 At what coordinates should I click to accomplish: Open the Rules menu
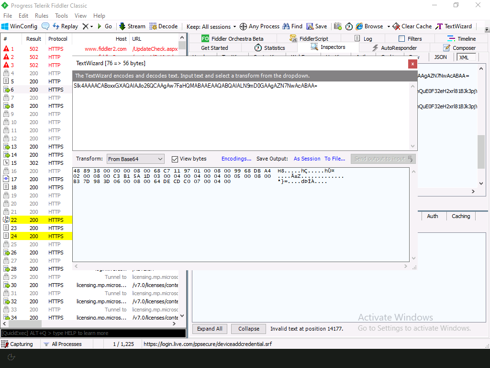pyautogui.click(x=42, y=16)
